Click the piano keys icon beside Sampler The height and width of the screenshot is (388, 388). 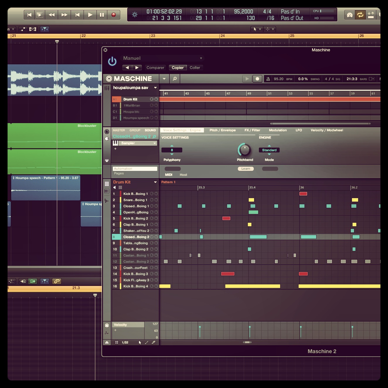tap(115, 143)
